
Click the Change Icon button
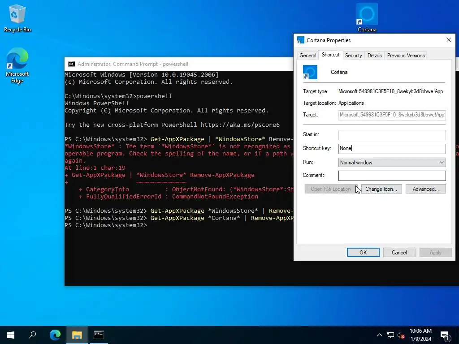pos(381,189)
